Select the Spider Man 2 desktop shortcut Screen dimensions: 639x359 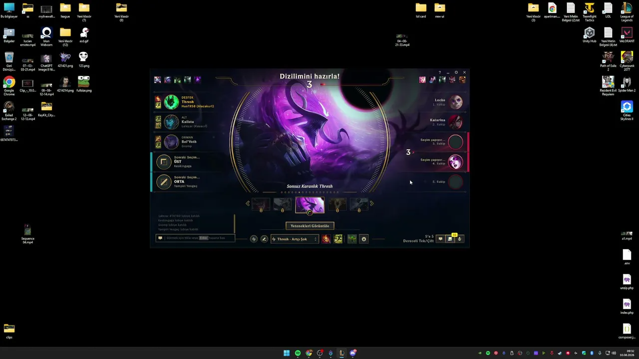tap(627, 84)
